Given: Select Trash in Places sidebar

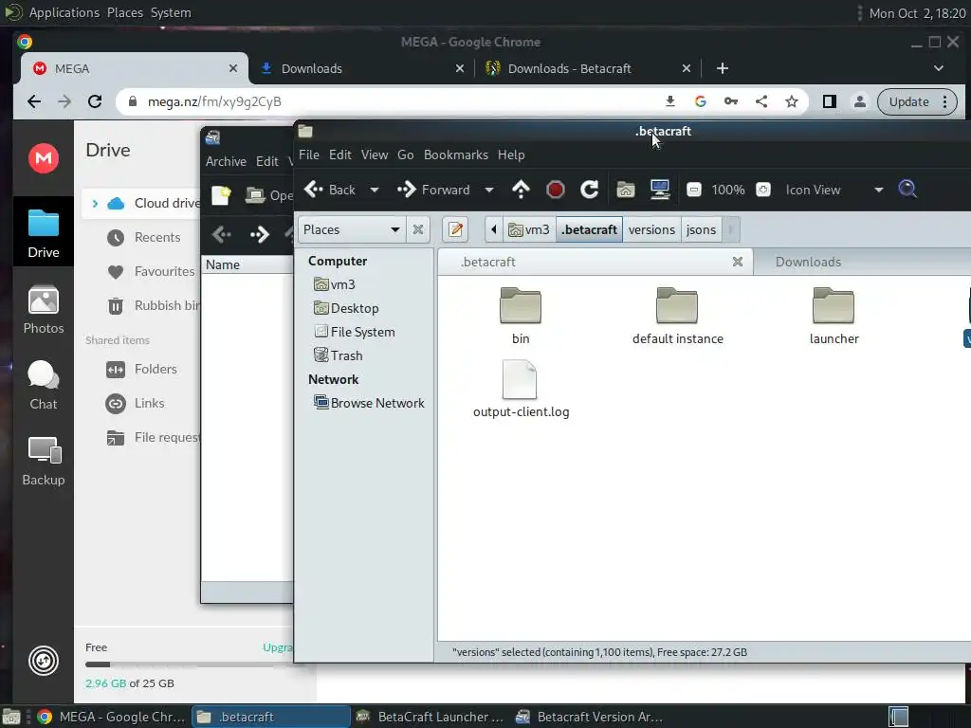Looking at the screenshot, I should 339,355.
